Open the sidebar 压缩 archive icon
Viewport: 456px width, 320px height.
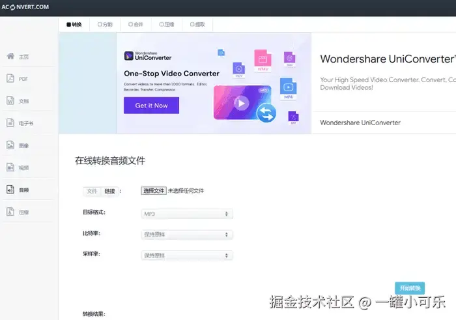click(x=10, y=212)
